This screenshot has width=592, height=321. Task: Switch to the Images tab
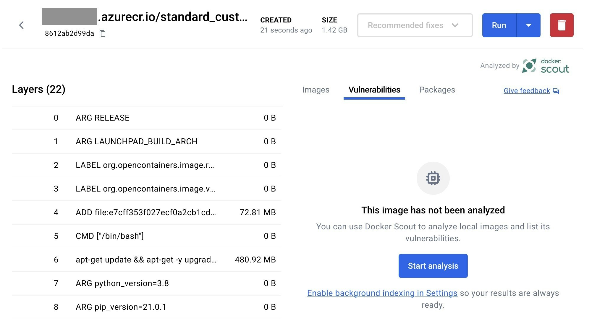tap(316, 90)
